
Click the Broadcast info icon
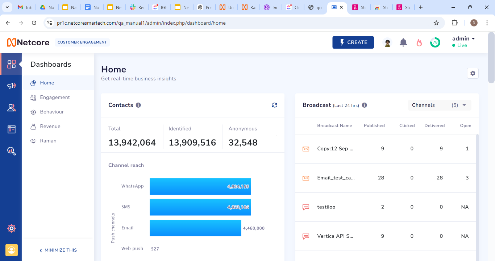click(x=365, y=105)
